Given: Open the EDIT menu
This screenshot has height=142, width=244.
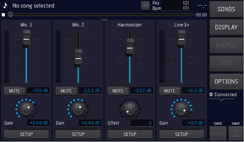Looking at the screenshot, I should point(226,63).
